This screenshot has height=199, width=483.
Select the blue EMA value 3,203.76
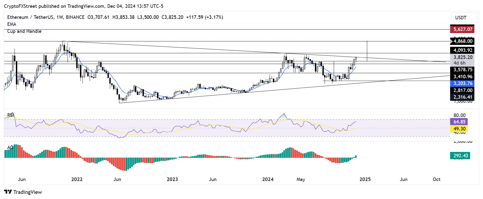coord(462,83)
